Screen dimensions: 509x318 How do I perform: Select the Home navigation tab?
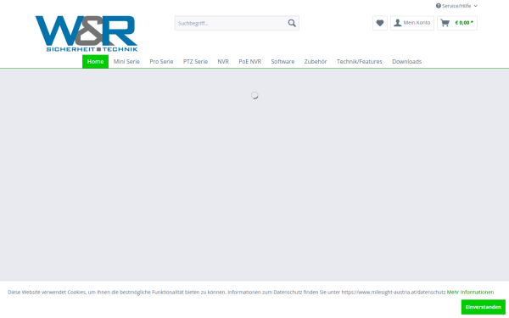(x=95, y=62)
